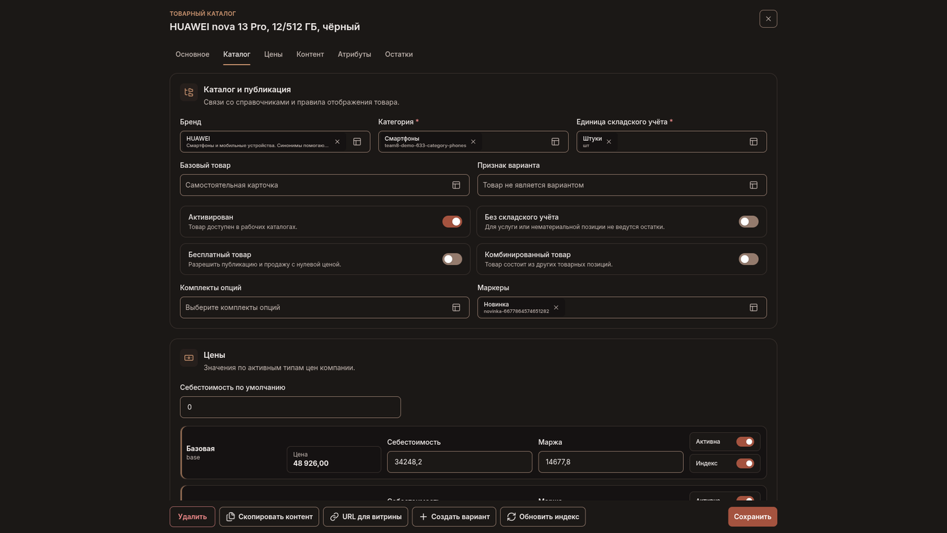Toggle Индекс for the base price
Viewport: 947px width, 533px height.
pyautogui.click(x=745, y=463)
